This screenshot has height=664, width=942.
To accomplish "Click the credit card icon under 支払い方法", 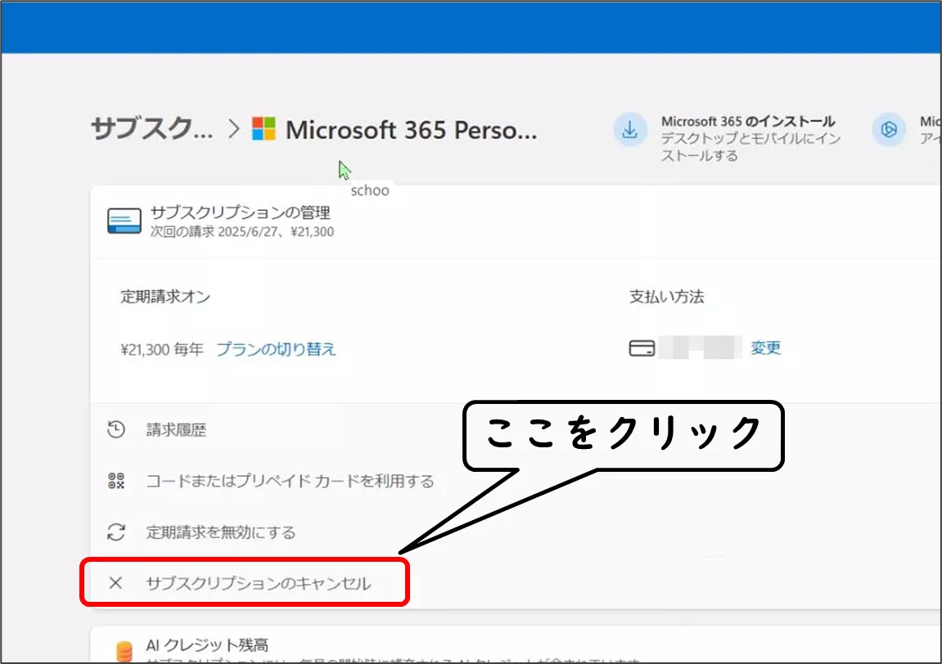I will click(642, 348).
